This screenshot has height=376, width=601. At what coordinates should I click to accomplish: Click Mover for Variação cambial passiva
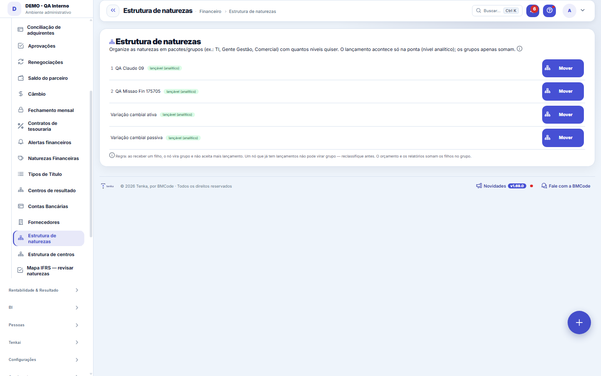[x=563, y=137]
